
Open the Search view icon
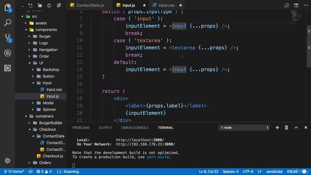tap(8, 23)
